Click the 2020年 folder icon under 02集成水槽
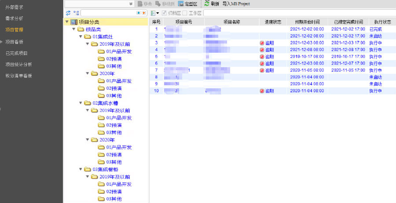396x203 pixels. [94, 140]
